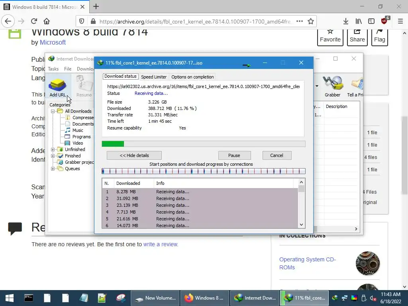This screenshot has height=306, width=408.
Task: Select the Programs category
Action: pyautogui.click(x=81, y=137)
